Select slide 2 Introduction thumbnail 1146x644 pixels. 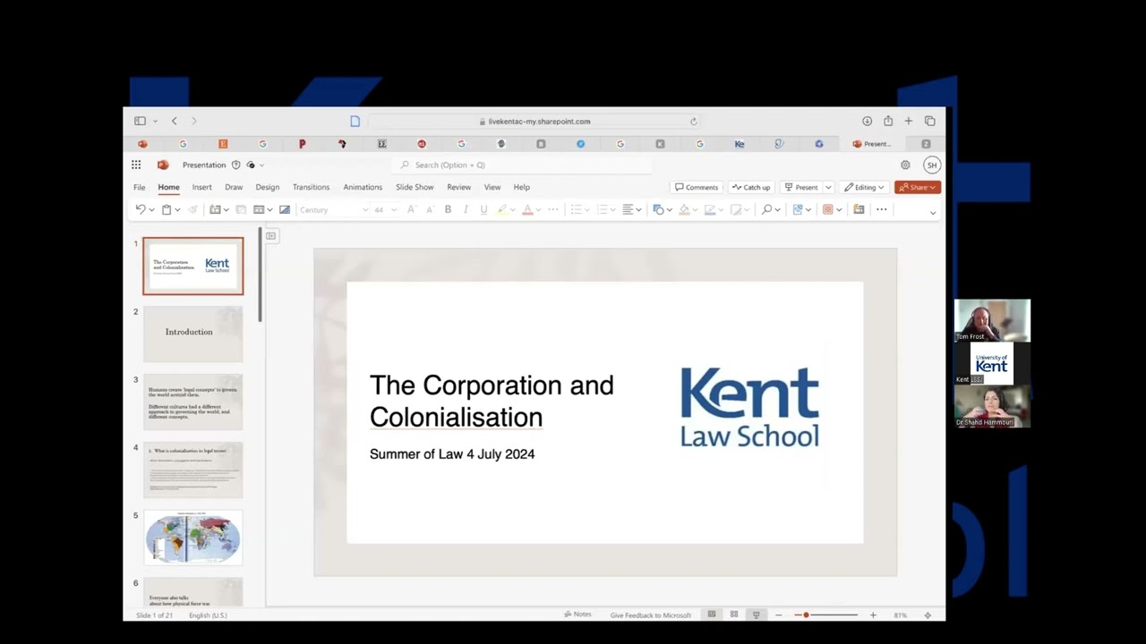(x=192, y=334)
